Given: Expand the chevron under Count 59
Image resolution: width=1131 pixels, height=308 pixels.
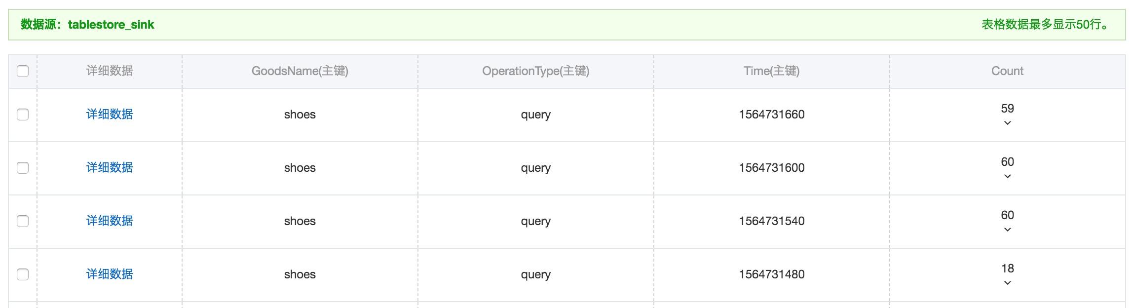Looking at the screenshot, I should tap(1008, 123).
